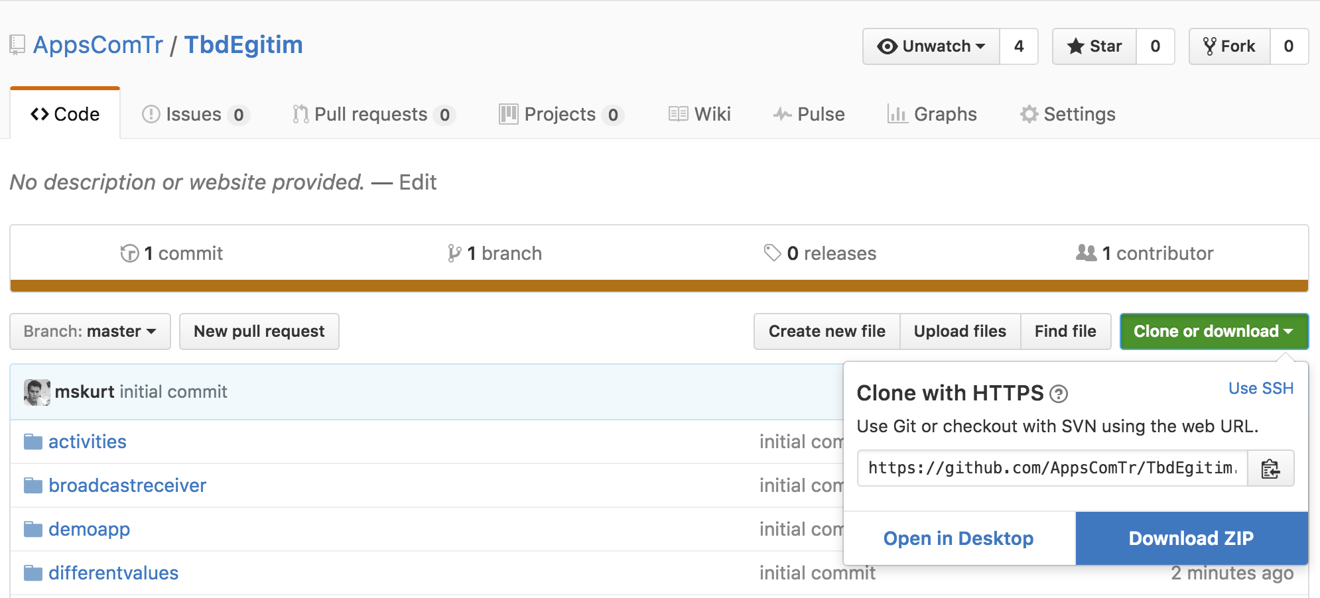The height and width of the screenshot is (598, 1320).
Task: Switch to the Graphs tab
Action: tap(932, 114)
